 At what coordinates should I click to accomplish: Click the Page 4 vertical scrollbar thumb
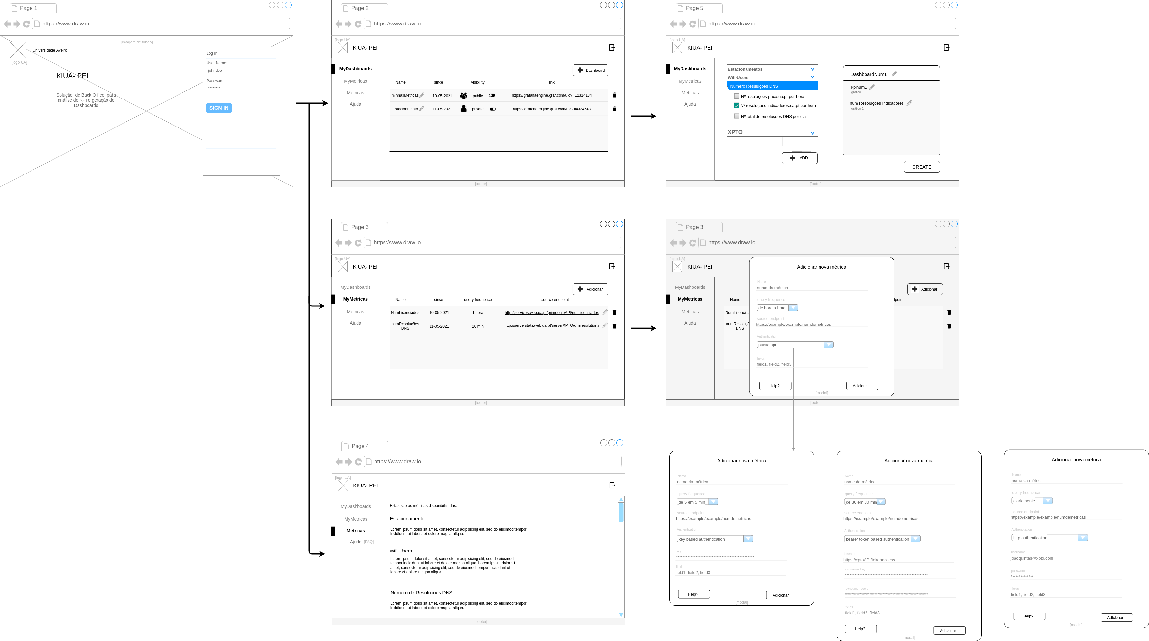click(621, 512)
